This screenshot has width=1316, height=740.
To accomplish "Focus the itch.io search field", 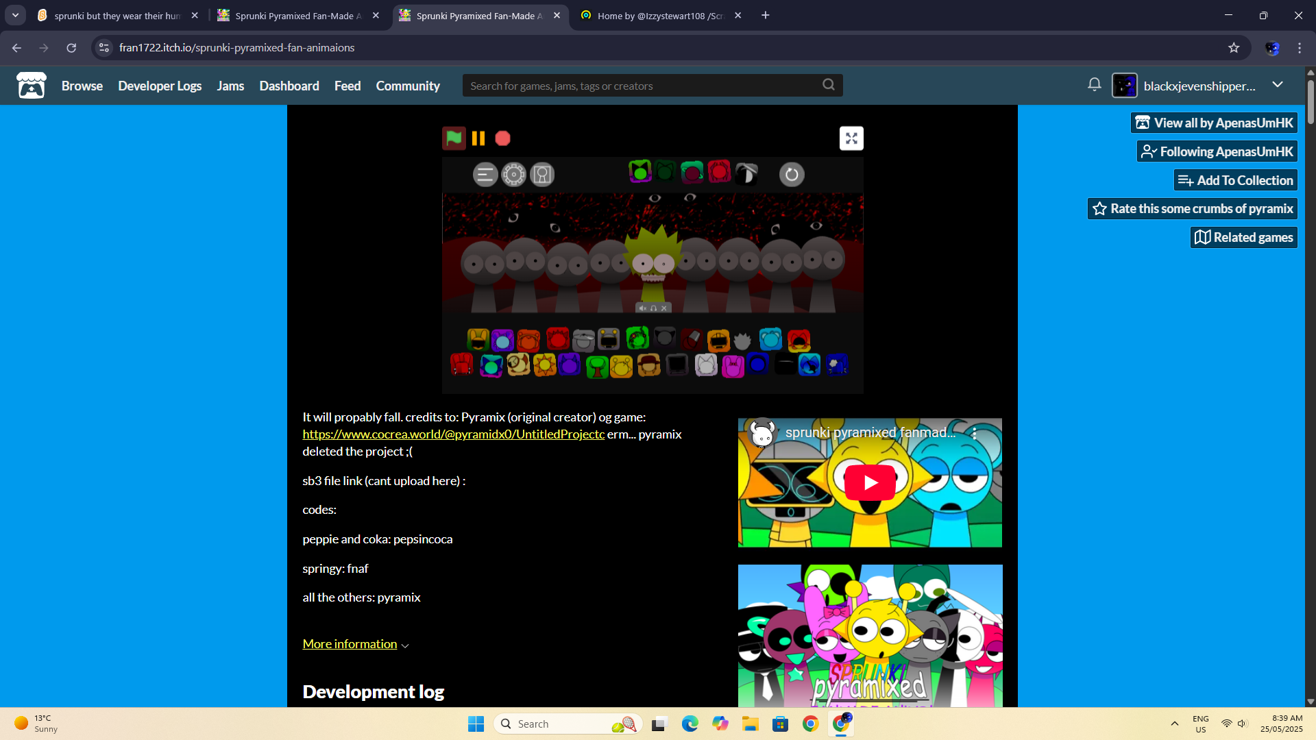I will point(653,86).
